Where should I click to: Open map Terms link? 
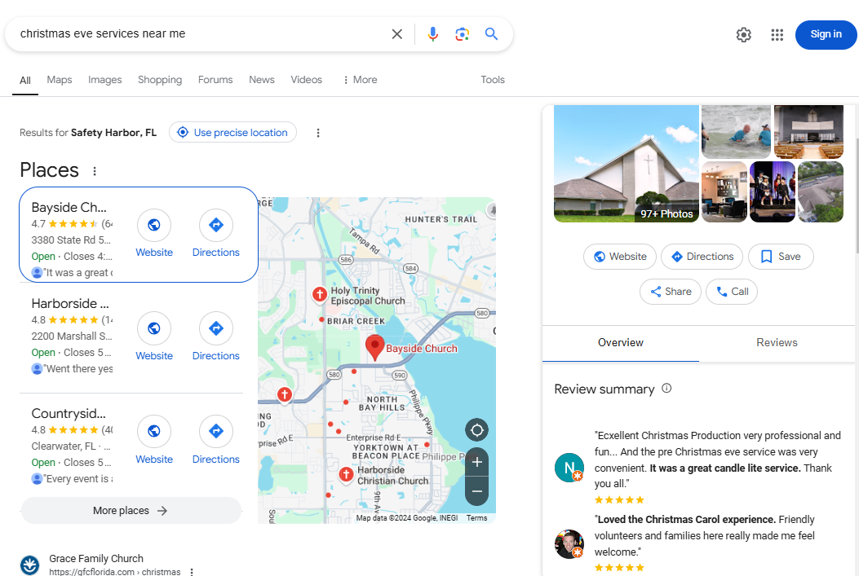pos(476,518)
